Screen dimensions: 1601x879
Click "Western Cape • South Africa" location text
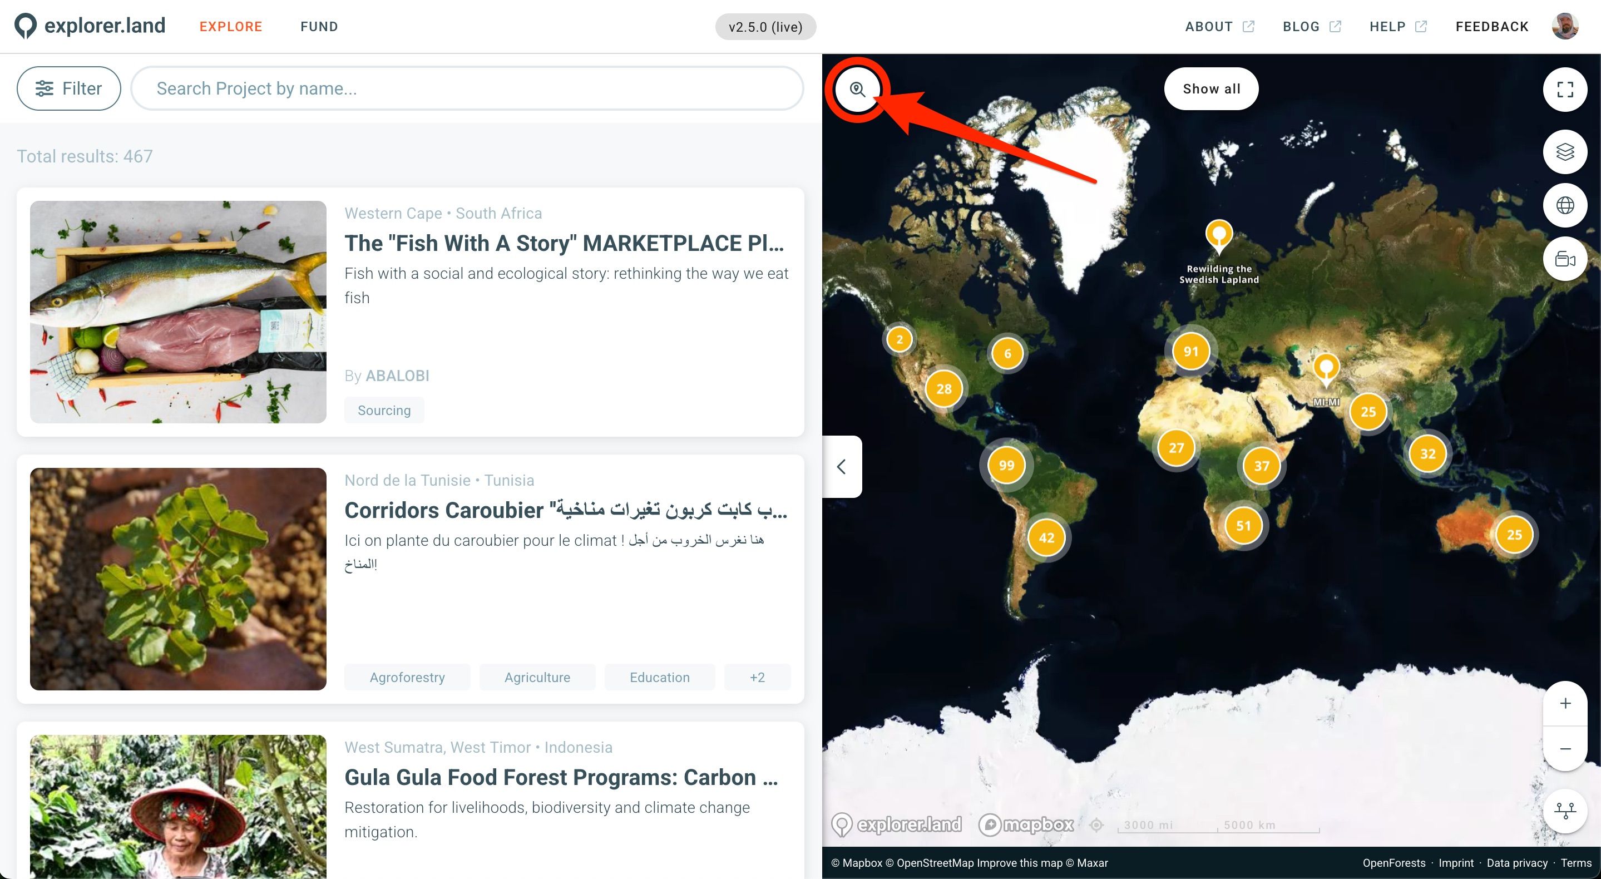tap(443, 213)
